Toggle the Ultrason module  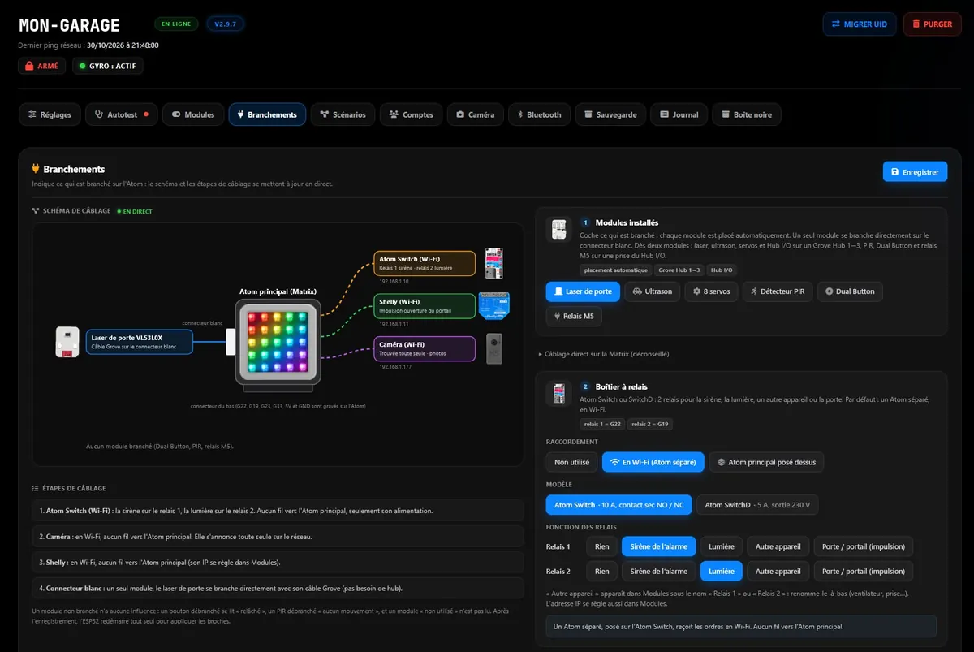653,291
